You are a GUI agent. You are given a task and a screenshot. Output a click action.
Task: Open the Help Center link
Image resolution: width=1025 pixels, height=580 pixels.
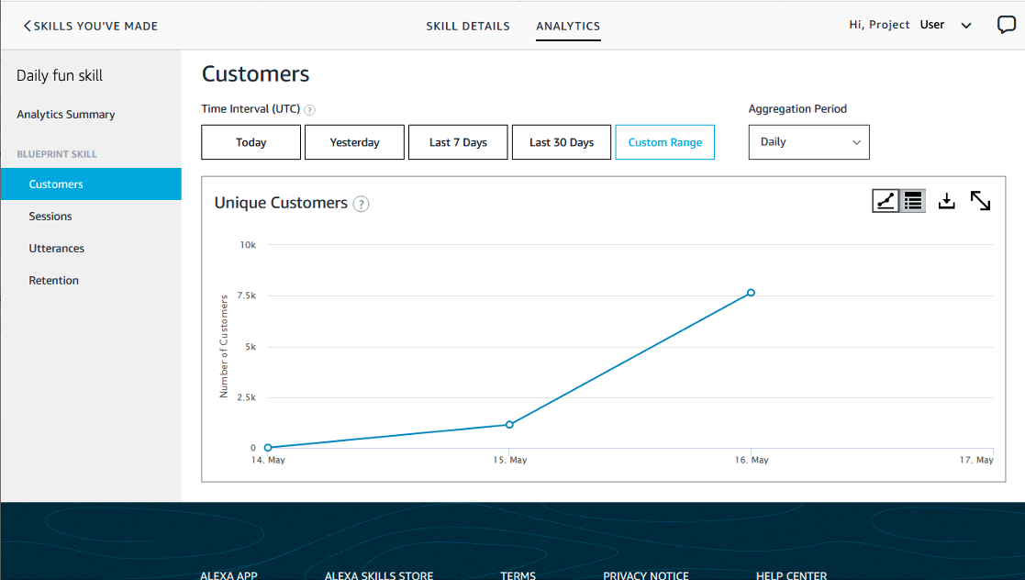click(x=791, y=575)
